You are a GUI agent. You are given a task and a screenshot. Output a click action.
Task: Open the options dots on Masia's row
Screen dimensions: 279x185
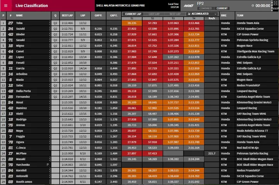click(50, 80)
